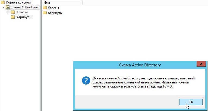
Task: Select Классы in the right list pane
Action: click(x=53, y=8)
